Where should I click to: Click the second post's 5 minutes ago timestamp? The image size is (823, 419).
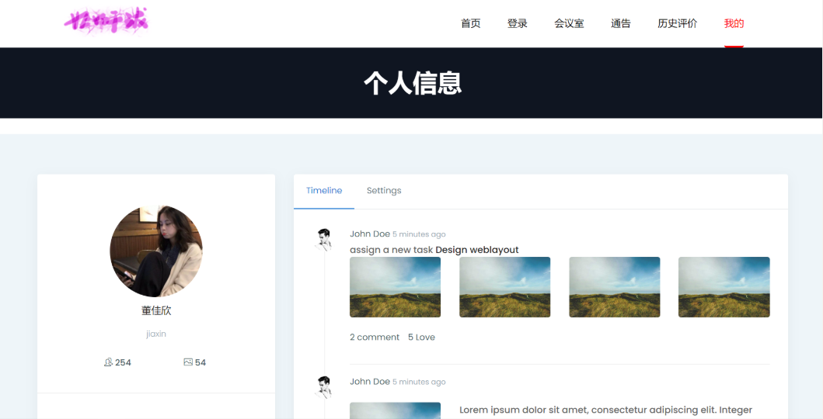tap(419, 382)
